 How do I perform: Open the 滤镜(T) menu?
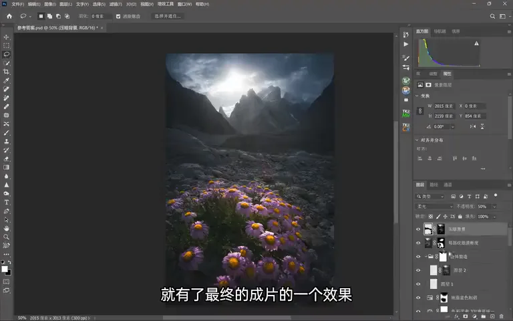116,4
